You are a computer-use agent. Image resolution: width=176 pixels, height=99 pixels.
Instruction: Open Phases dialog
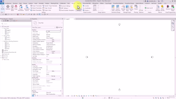click(x=136, y=8)
